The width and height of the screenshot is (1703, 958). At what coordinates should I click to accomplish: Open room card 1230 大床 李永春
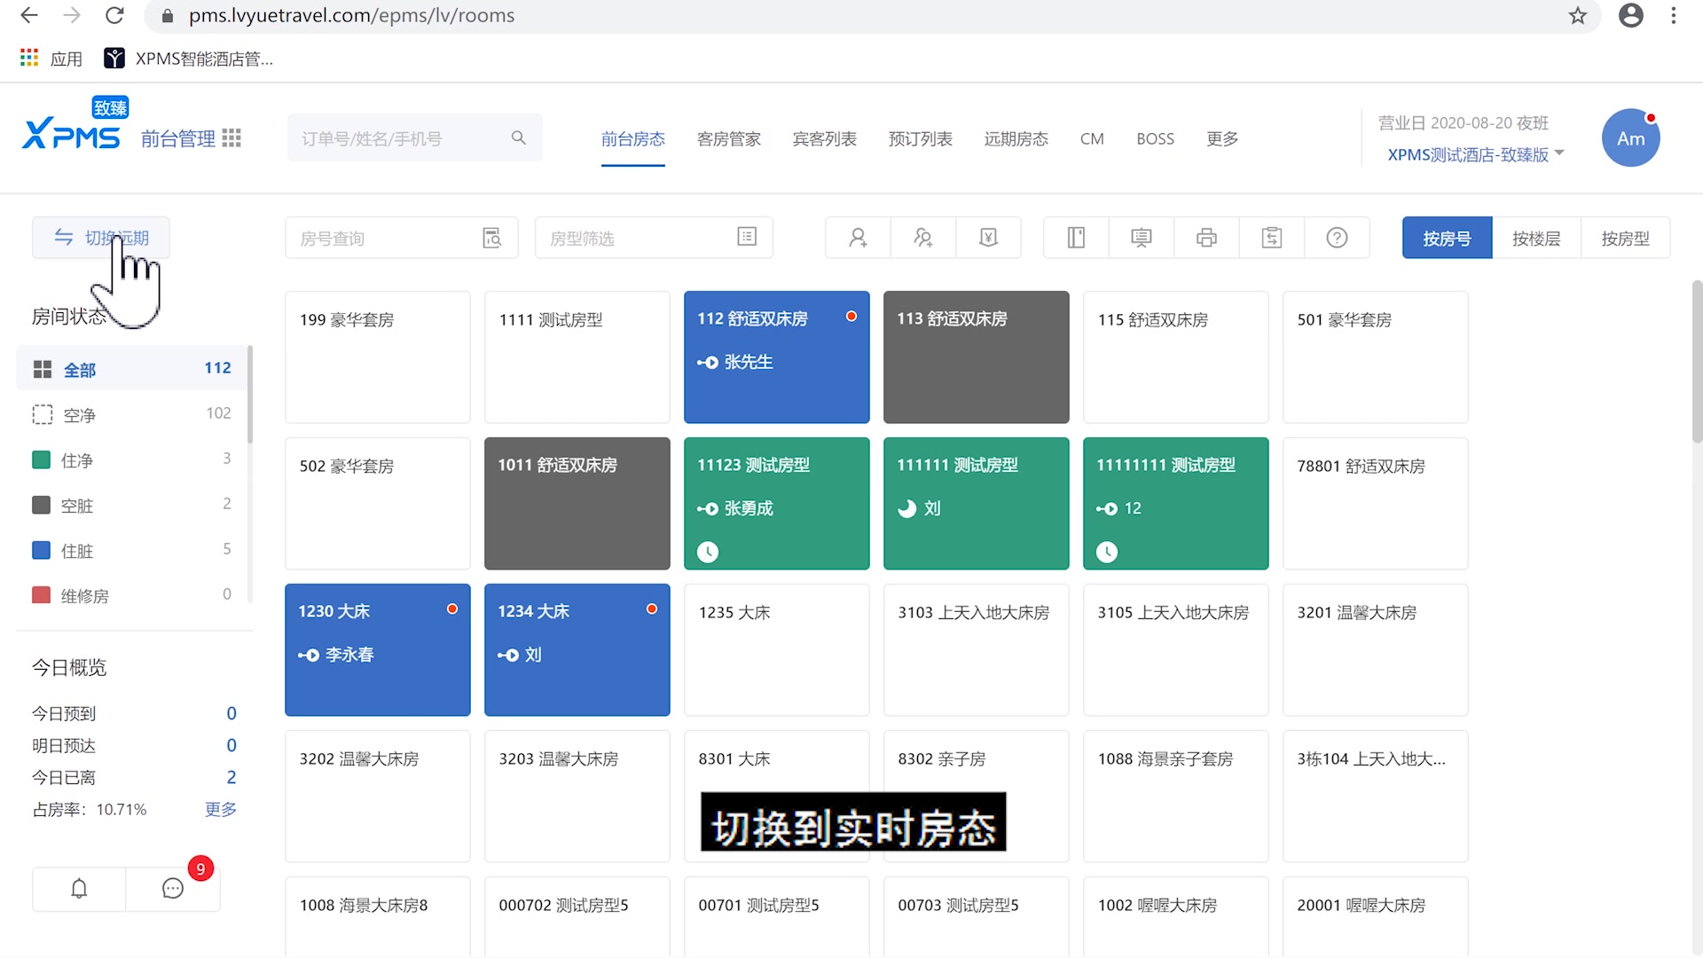pyautogui.click(x=377, y=649)
